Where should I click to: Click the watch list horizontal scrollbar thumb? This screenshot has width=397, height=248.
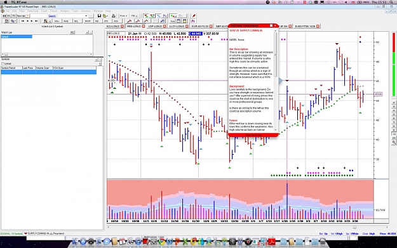[x=6, y=54]
